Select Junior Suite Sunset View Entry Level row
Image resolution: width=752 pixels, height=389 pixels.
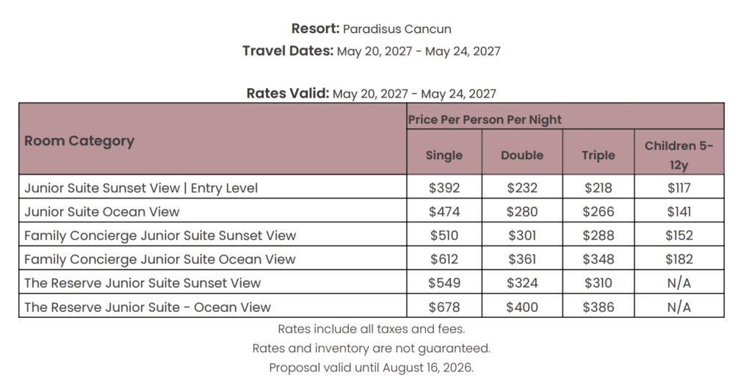[x=371, y=186]
